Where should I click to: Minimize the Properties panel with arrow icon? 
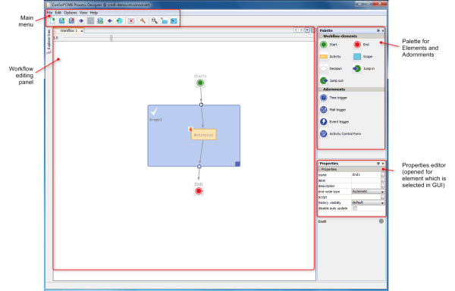coord(378,164)
